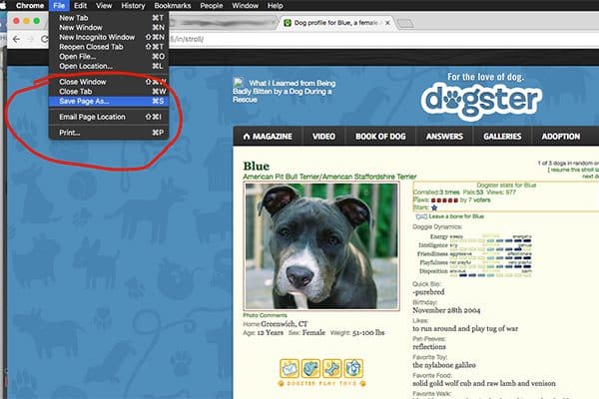Open BOOK OF DOG navigation link

380,137
